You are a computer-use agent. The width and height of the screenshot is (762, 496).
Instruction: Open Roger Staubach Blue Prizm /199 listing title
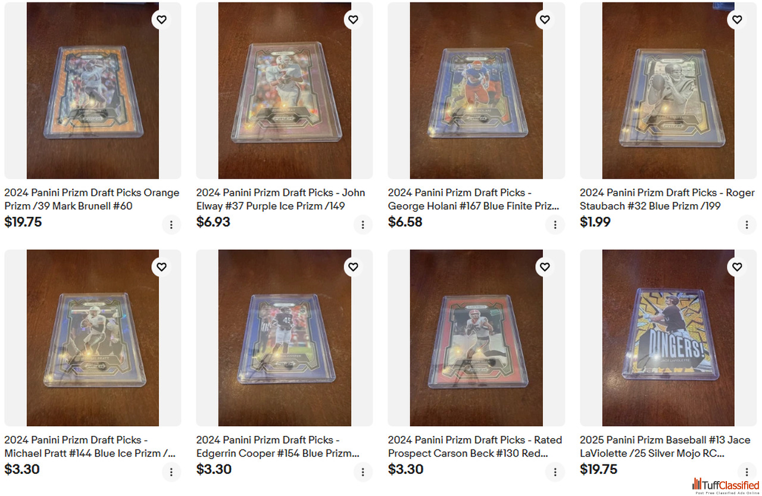(x=667, y=199)
